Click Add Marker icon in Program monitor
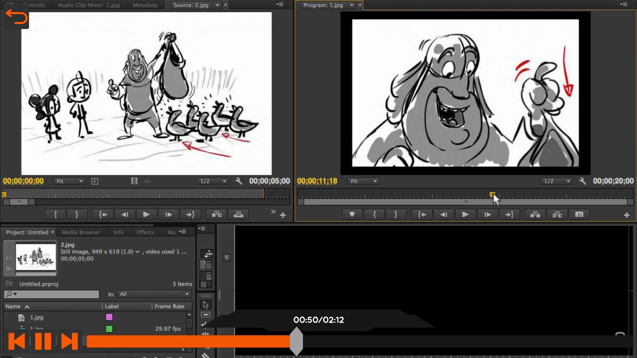This screenshot has height=358, width=637. click(x=352, y=214)
